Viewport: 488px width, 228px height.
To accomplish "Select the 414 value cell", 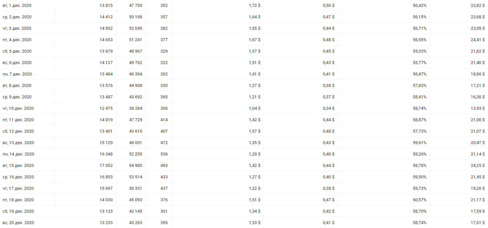I will [164, 120].
